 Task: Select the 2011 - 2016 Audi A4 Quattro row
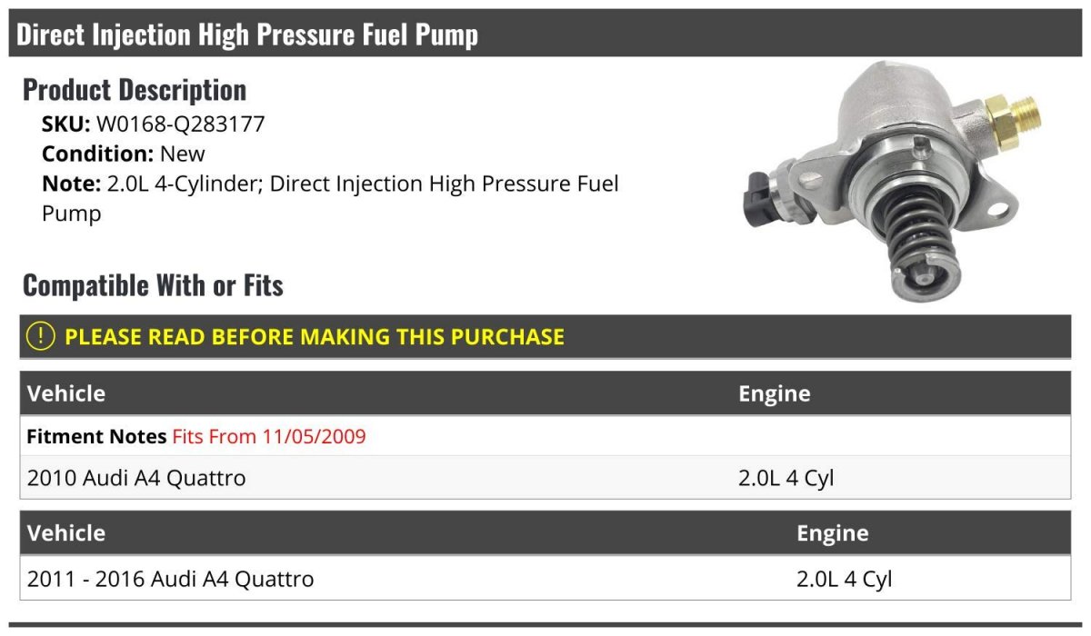point(171,579)
